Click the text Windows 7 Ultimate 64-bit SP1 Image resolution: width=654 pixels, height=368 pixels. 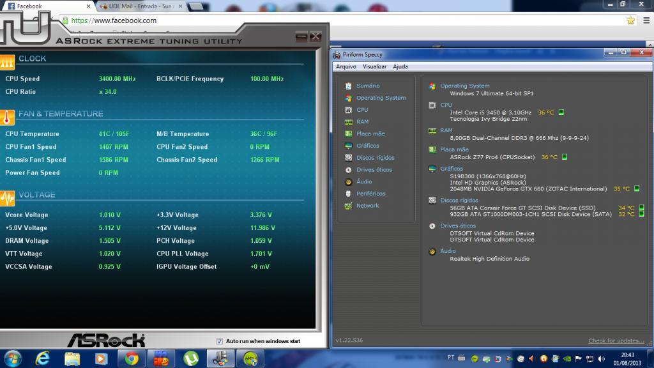tap(492, 93)
